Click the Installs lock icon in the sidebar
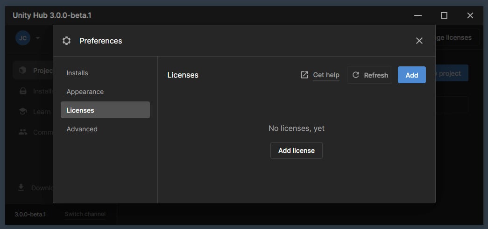The width and height of the screenshot is (488, 229). click(x=23, y=91)
